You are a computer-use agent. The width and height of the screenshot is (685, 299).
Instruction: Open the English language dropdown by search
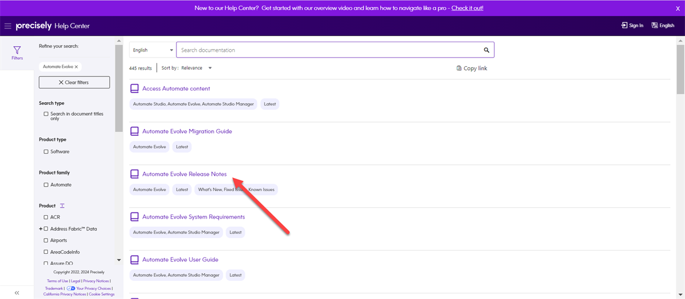click(152, 50)
